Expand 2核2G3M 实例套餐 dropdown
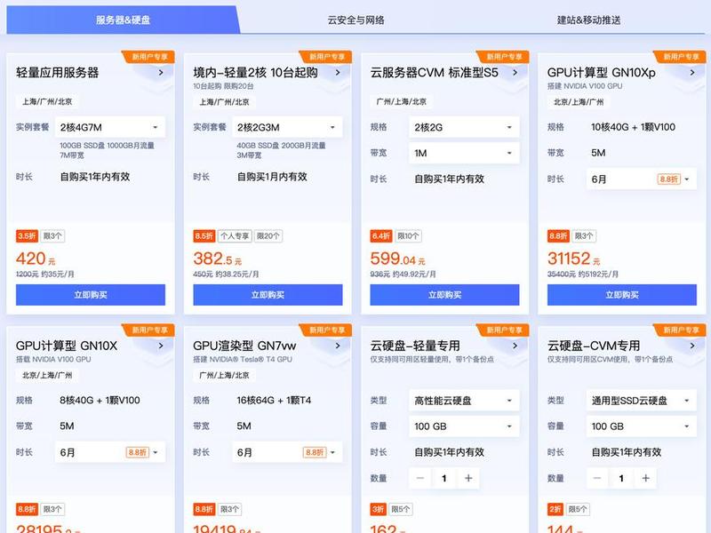Screen dimensions: 711x533 [x=287, y=127]
